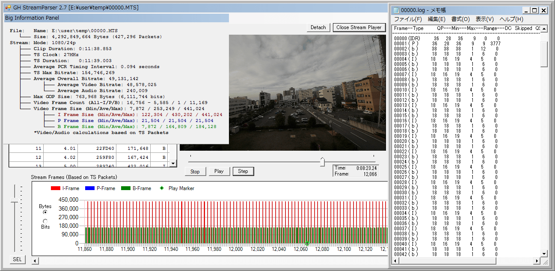Open the ファイル(F) menu in Notepad
555x271 pixels.
click(408, 19)
